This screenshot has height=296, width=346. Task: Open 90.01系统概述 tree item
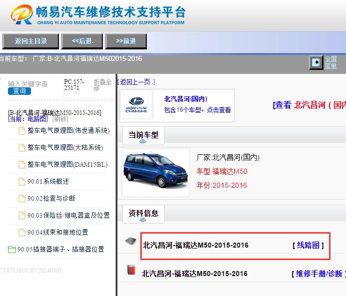pos(48,182)
